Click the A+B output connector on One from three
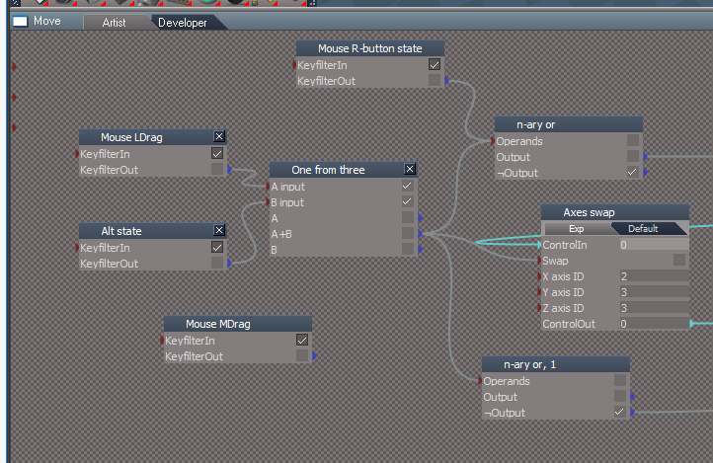Image resolution: width=713 pixels, height=463 pixels. point(420,234)
